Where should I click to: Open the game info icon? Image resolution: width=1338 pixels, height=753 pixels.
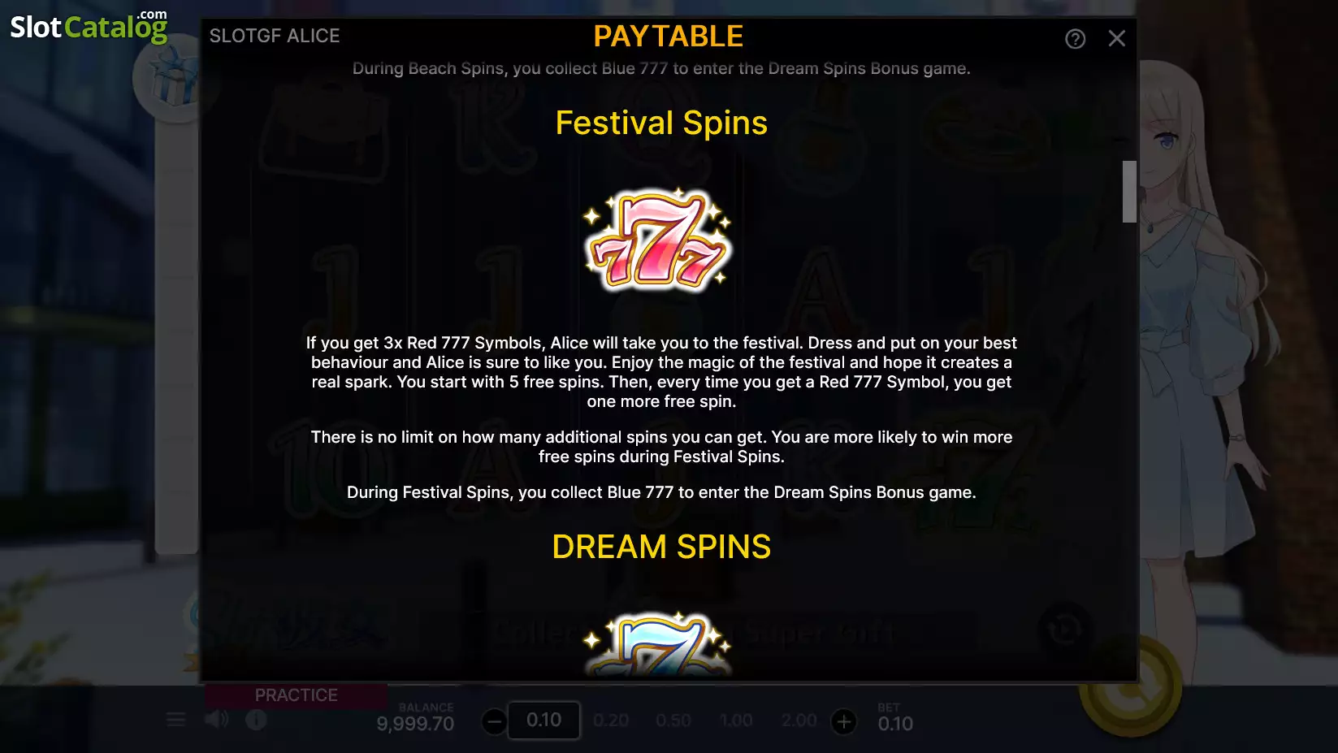pos(256,720)
